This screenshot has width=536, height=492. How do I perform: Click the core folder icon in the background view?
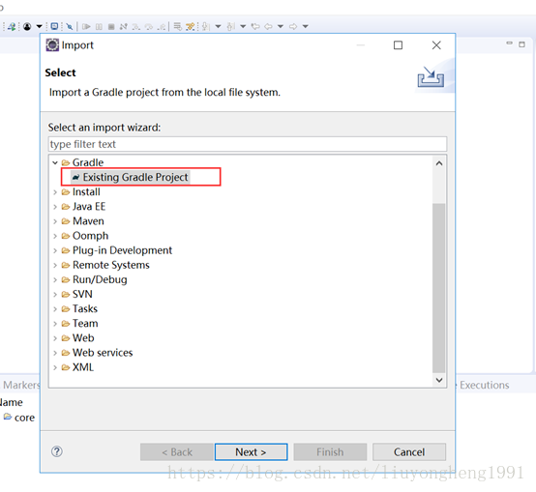(8, 417)
